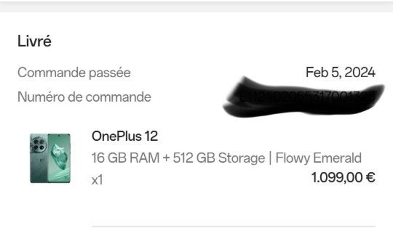
Task: Click the x1 quantity indicator
Action: point(97,180)
